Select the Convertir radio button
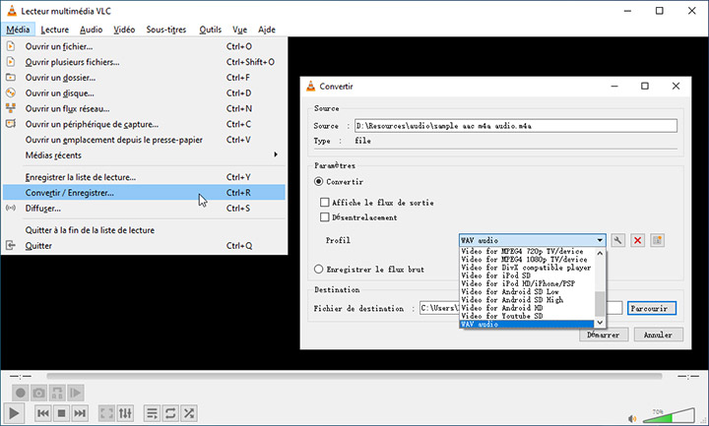Screen dimensions: 709x426 (318, 182)
